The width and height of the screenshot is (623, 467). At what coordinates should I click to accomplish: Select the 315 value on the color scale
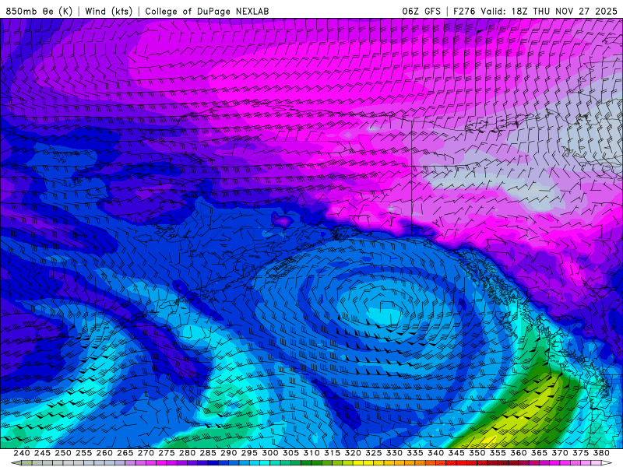332,453
